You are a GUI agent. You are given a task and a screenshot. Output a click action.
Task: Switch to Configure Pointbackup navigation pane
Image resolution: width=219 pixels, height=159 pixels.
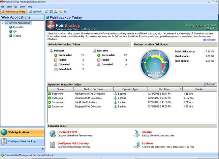[x=22, y=141]
